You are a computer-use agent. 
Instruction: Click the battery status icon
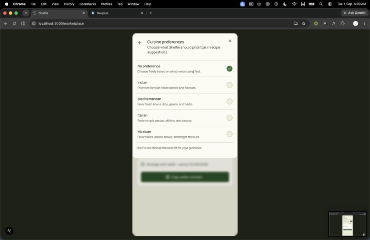tap(312, 4)
